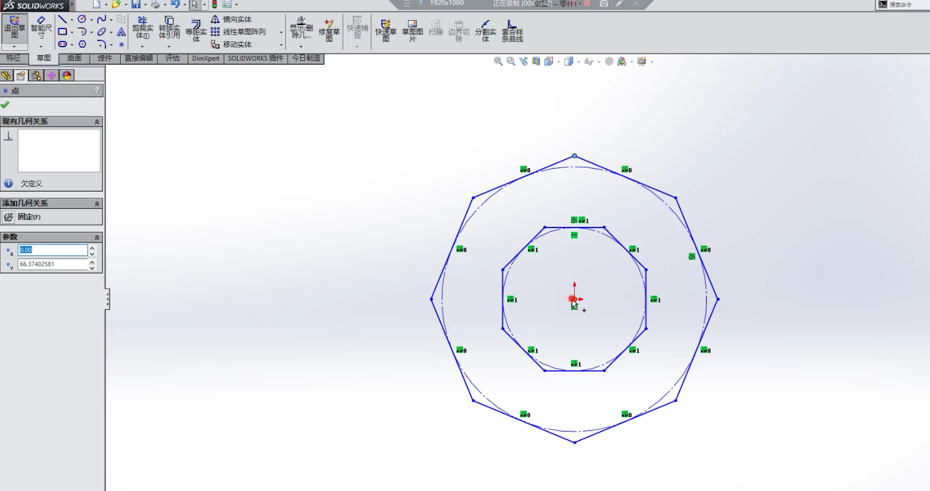Click the Mirror Entities (镜向实体) icon
Screen dimensions: 930x491
(215, 19)
